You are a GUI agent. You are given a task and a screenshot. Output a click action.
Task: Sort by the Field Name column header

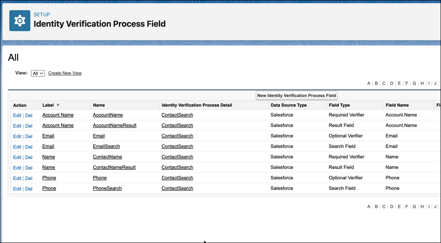click(x=397, y=105)
